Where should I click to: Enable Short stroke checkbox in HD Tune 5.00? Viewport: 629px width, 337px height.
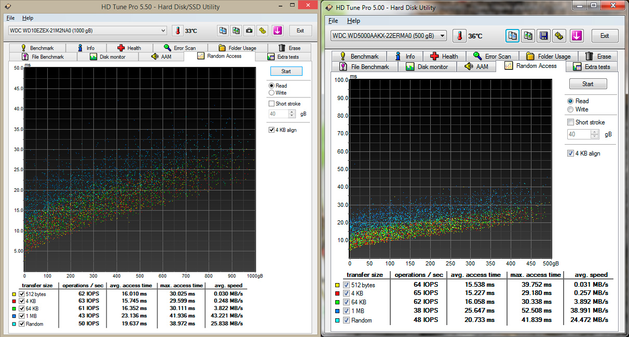click(x=571, y=122)
